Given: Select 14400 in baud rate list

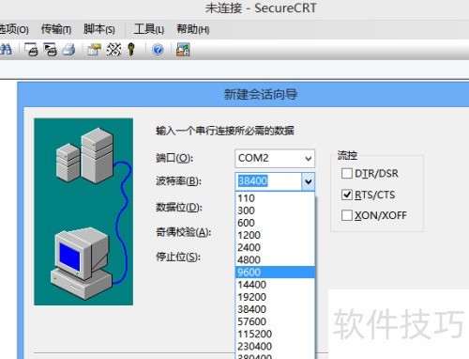Looking at the screenshot, I should [275, 285].
